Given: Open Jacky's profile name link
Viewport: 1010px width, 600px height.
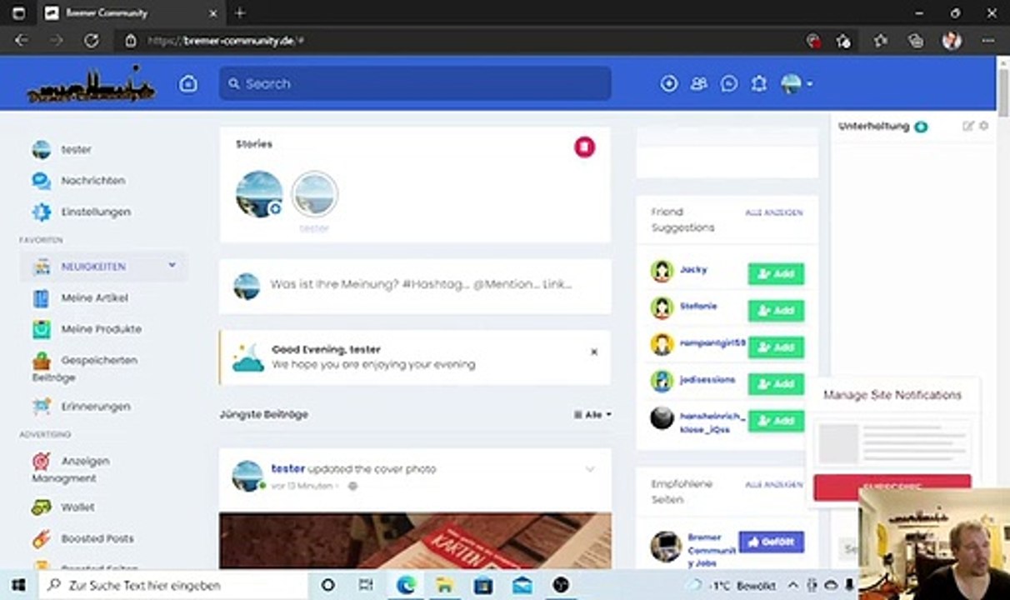Looking at the screenshot, I should 693,269.
